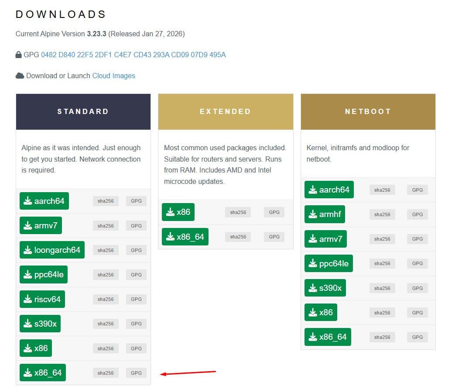The width and height of the screenshot is (462, 390).
Task: Download Extended x86 image
Action: (178, 212)
